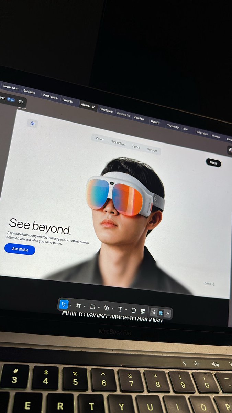Screen dimensions: 232x413
Task: Select the Rectangle shape tool
Action: tap(92, 307)
